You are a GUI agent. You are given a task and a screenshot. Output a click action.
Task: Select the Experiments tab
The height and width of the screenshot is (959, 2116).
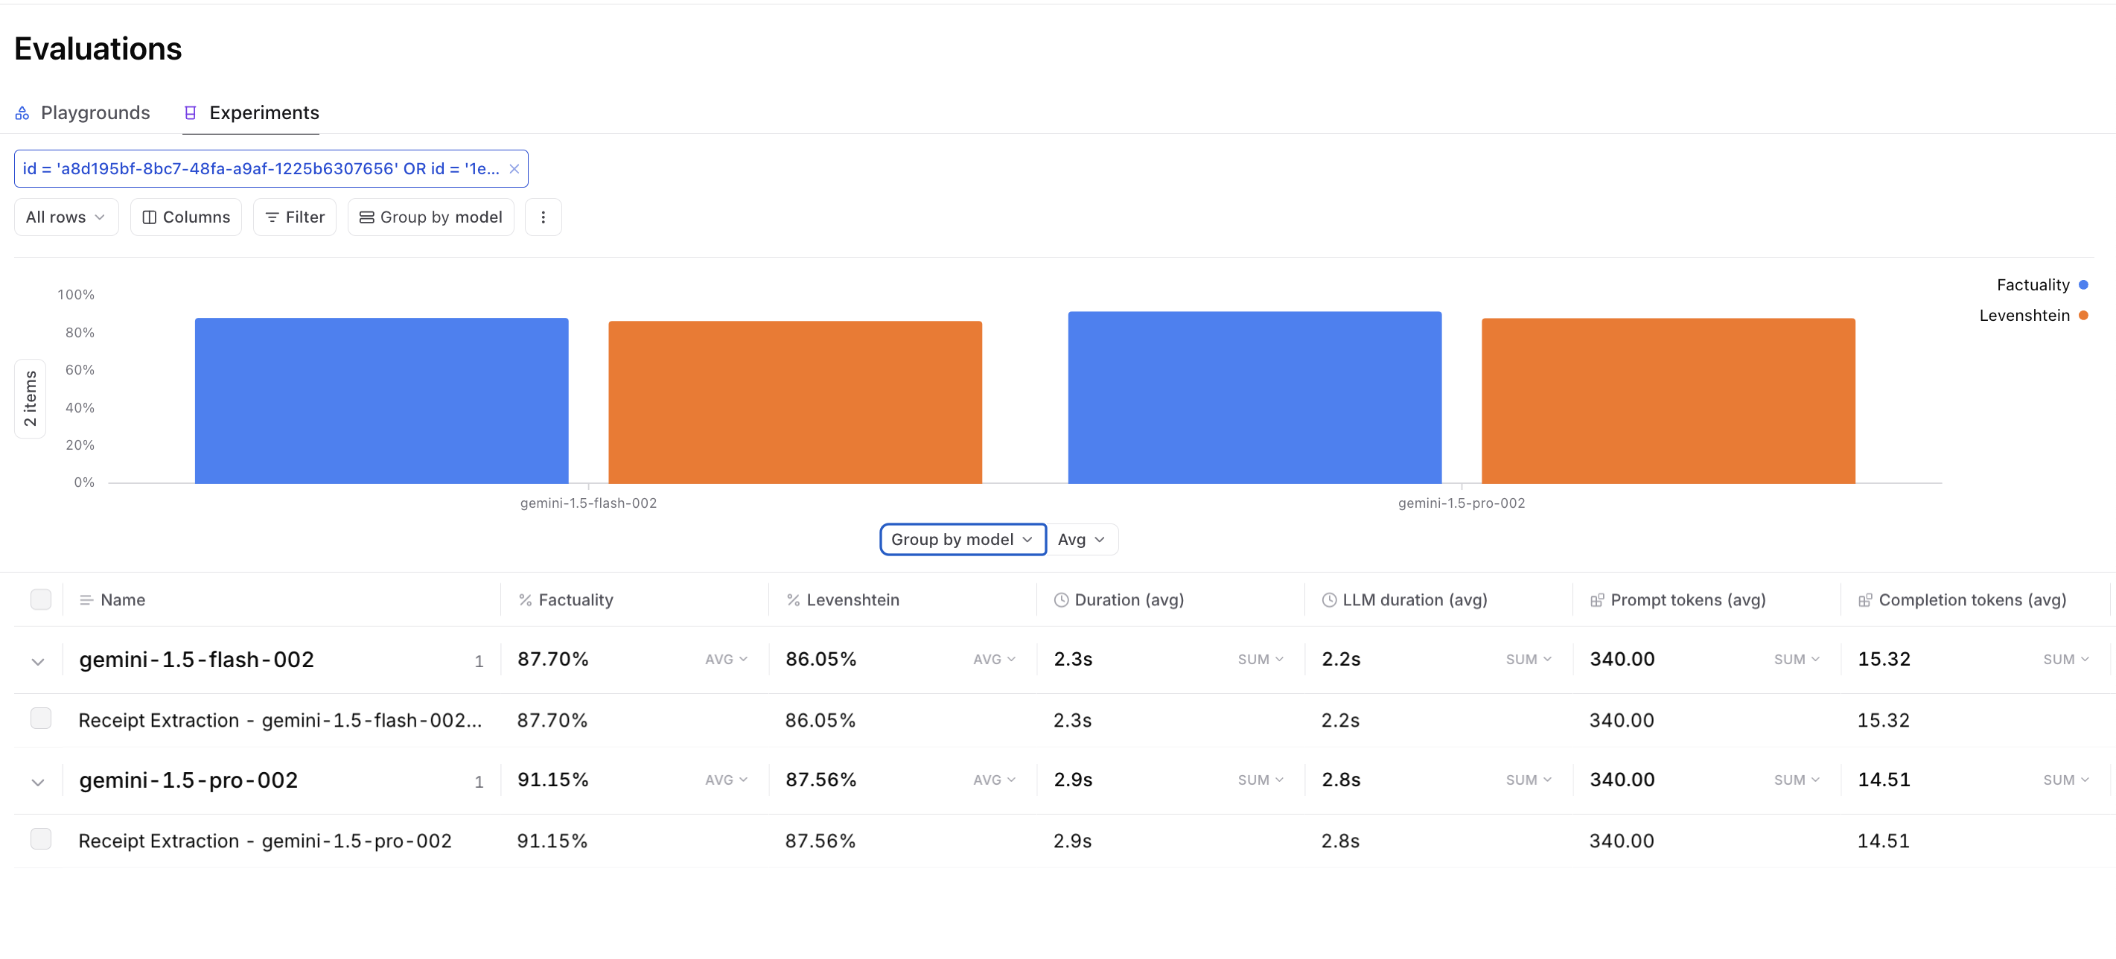[252, 112]
